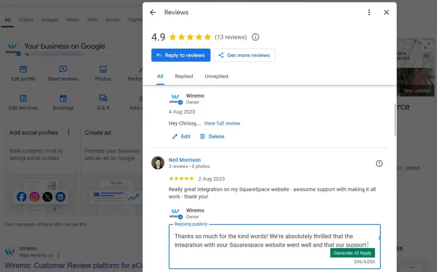Close the Reviews dialog
Viewport: 437px width, 272px height.
coord(386,12)
